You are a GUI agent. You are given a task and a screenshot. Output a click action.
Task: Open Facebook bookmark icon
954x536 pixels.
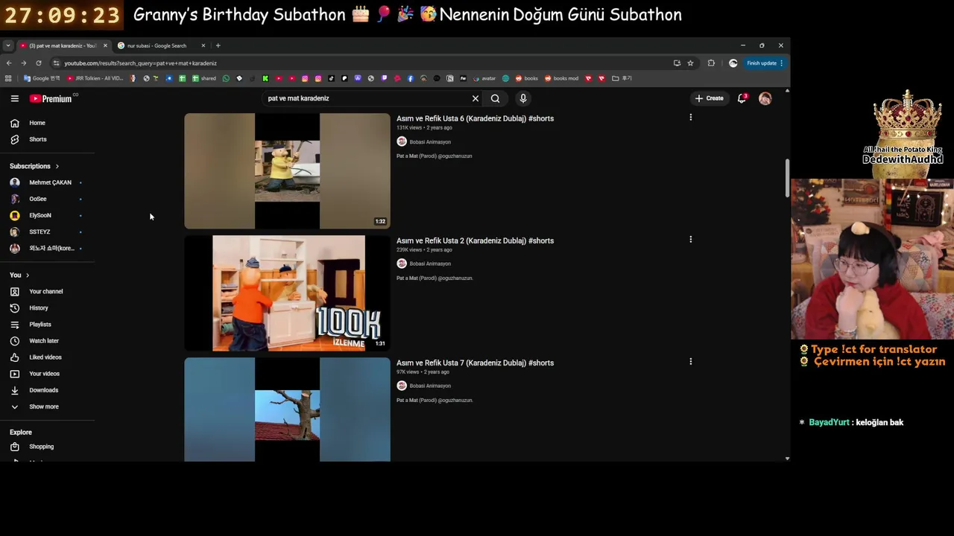point(410,78)
